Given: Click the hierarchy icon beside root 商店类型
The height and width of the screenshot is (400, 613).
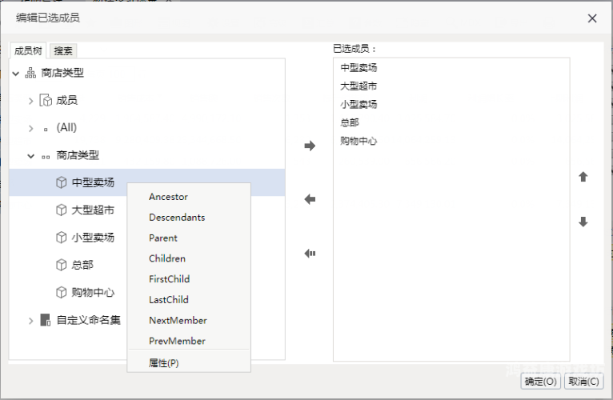Looking at the screenshot, I should (30, 73).
